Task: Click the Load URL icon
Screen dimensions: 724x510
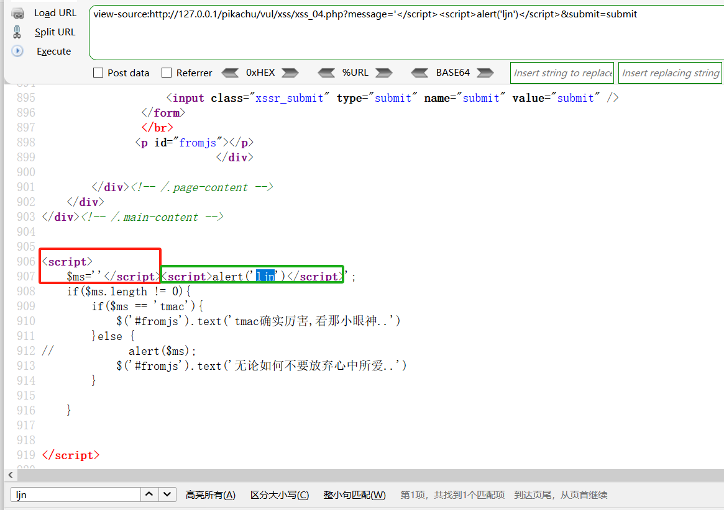Action: click(17, 14)
